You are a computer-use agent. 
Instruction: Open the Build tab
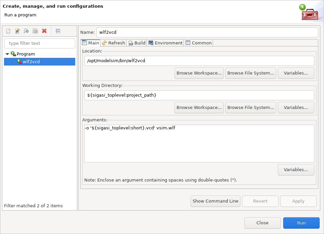[137, 43]
